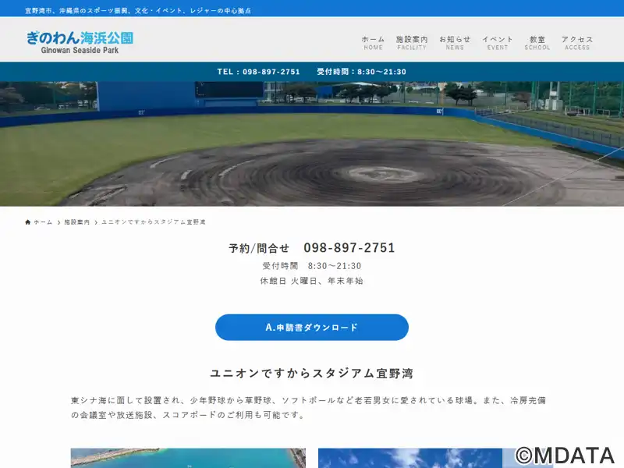Click TEL 098-897-2751 in blue bar

[258, 72]
